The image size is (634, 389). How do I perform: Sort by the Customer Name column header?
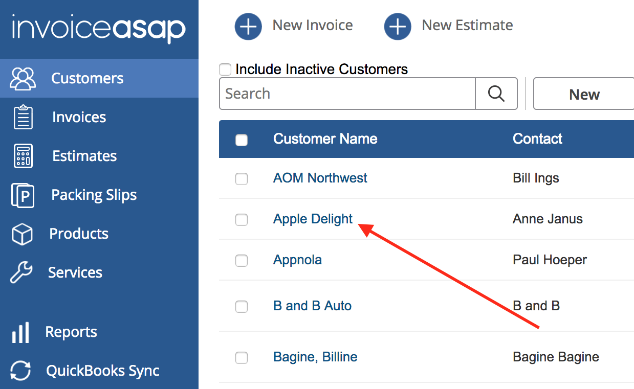pos(325,139)
